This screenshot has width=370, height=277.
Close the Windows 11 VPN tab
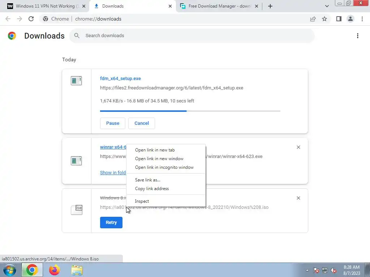point(84,6)
